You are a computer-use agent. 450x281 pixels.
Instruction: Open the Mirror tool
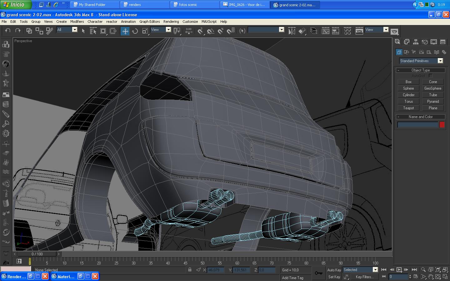coord(292,31)
